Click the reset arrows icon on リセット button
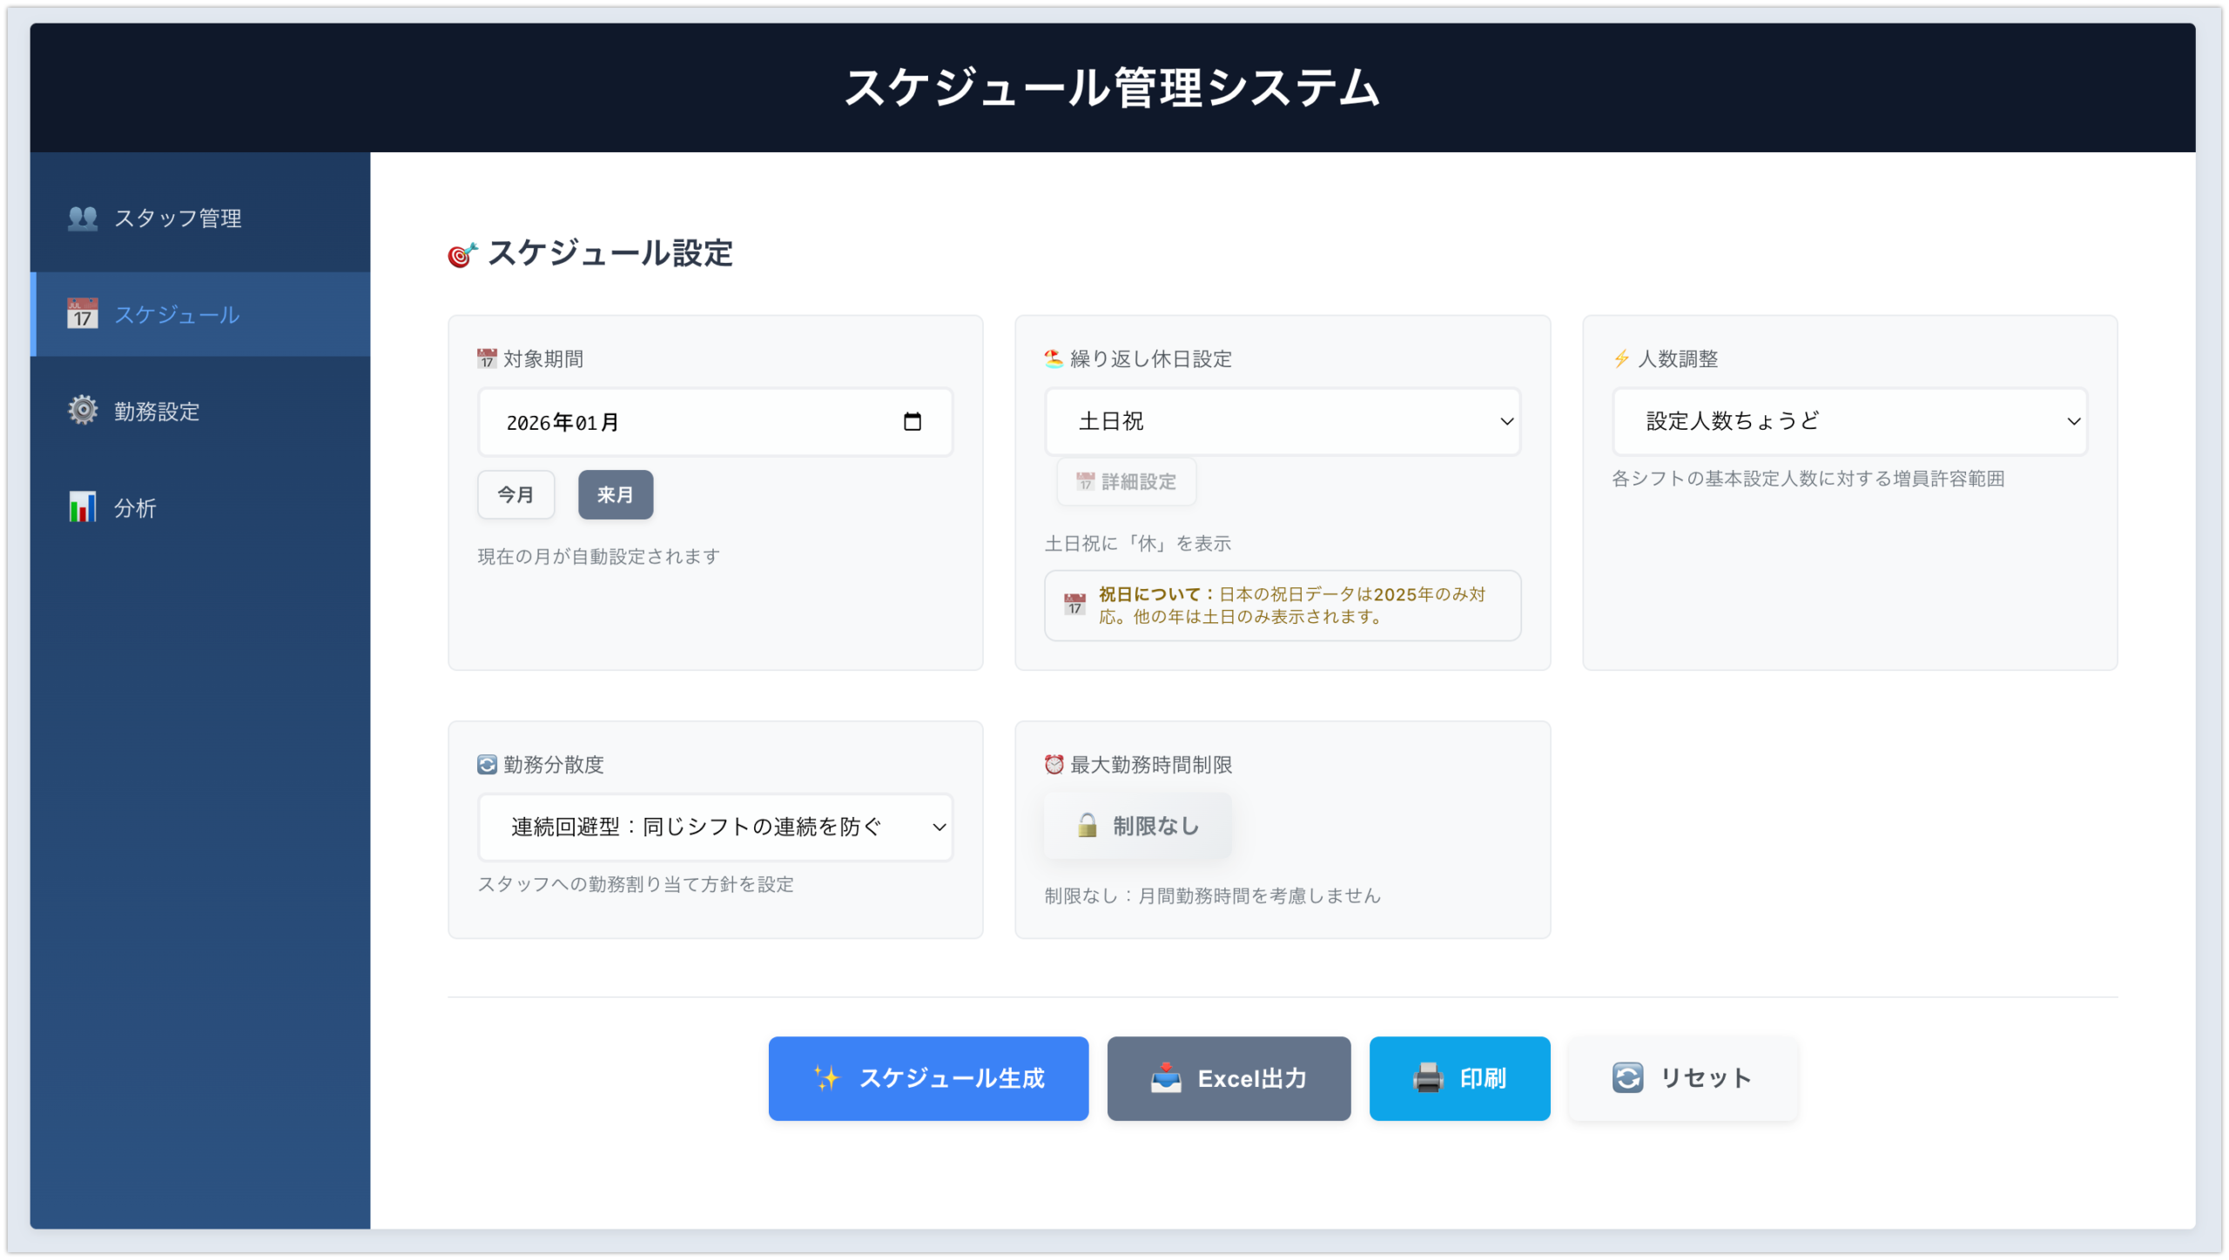Image resolution: width=2229 pixels, height=1260 pixels. (x=1626, y=1077)
